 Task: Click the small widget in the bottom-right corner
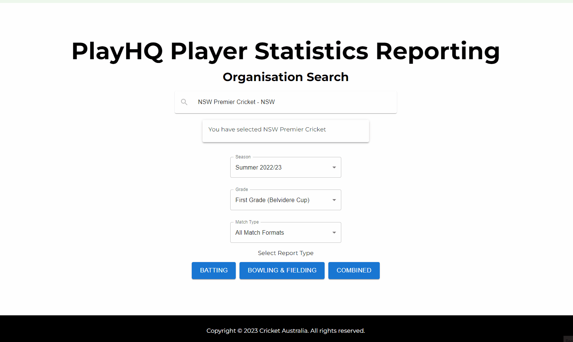(x=568, y=339)
